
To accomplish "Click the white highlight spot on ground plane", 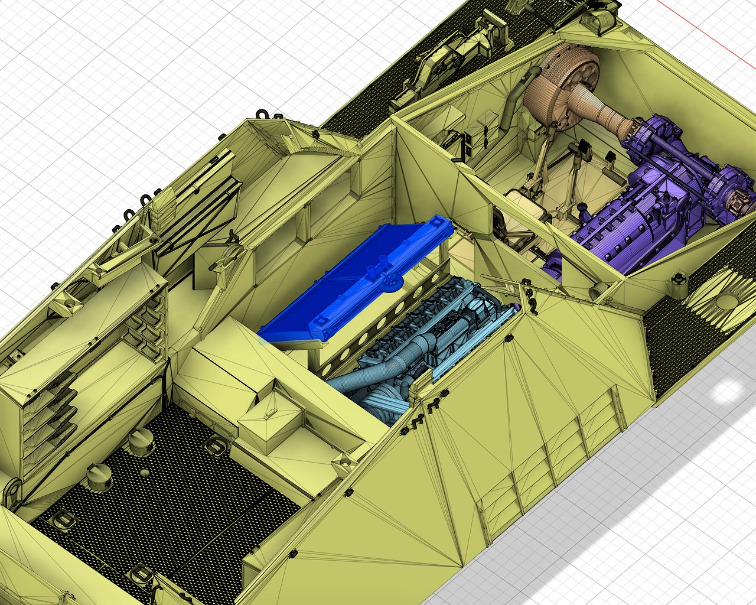I will [726, 391].
